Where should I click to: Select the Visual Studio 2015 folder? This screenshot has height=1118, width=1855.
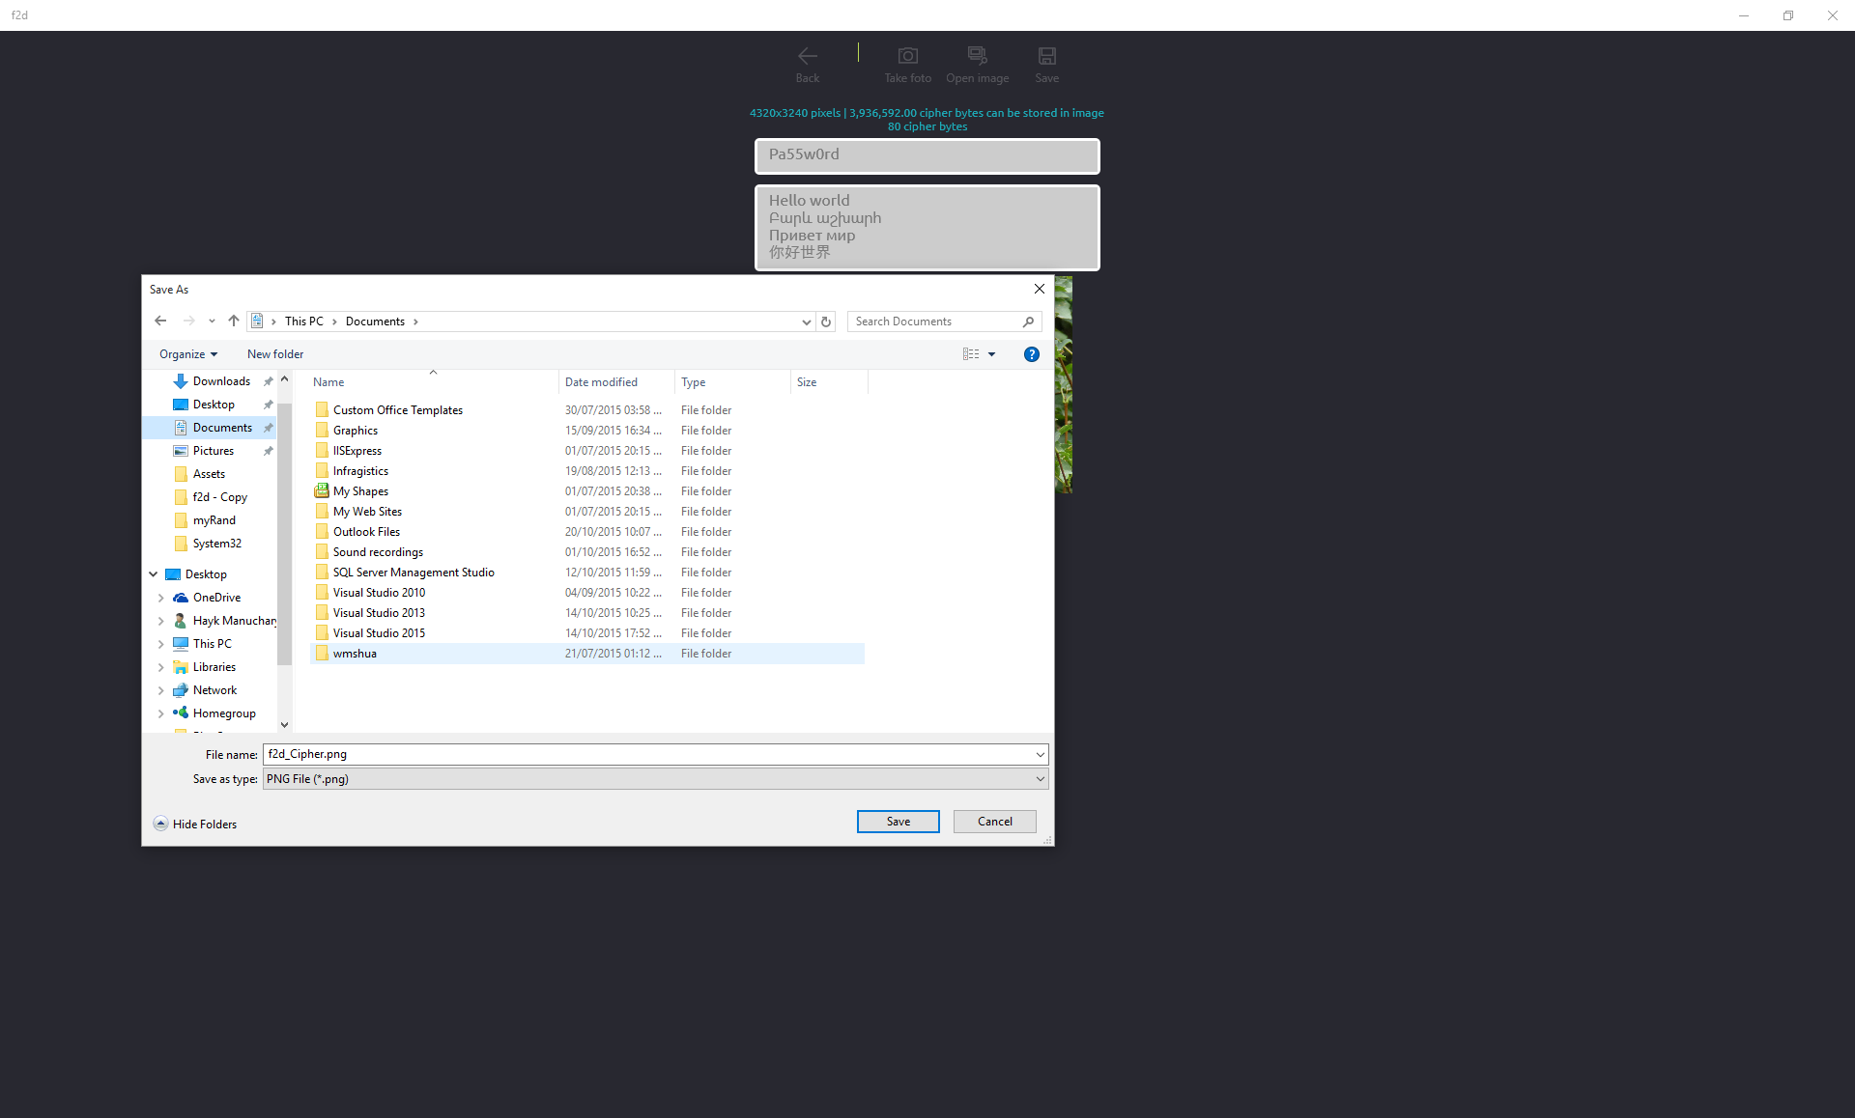coord(379,633)
